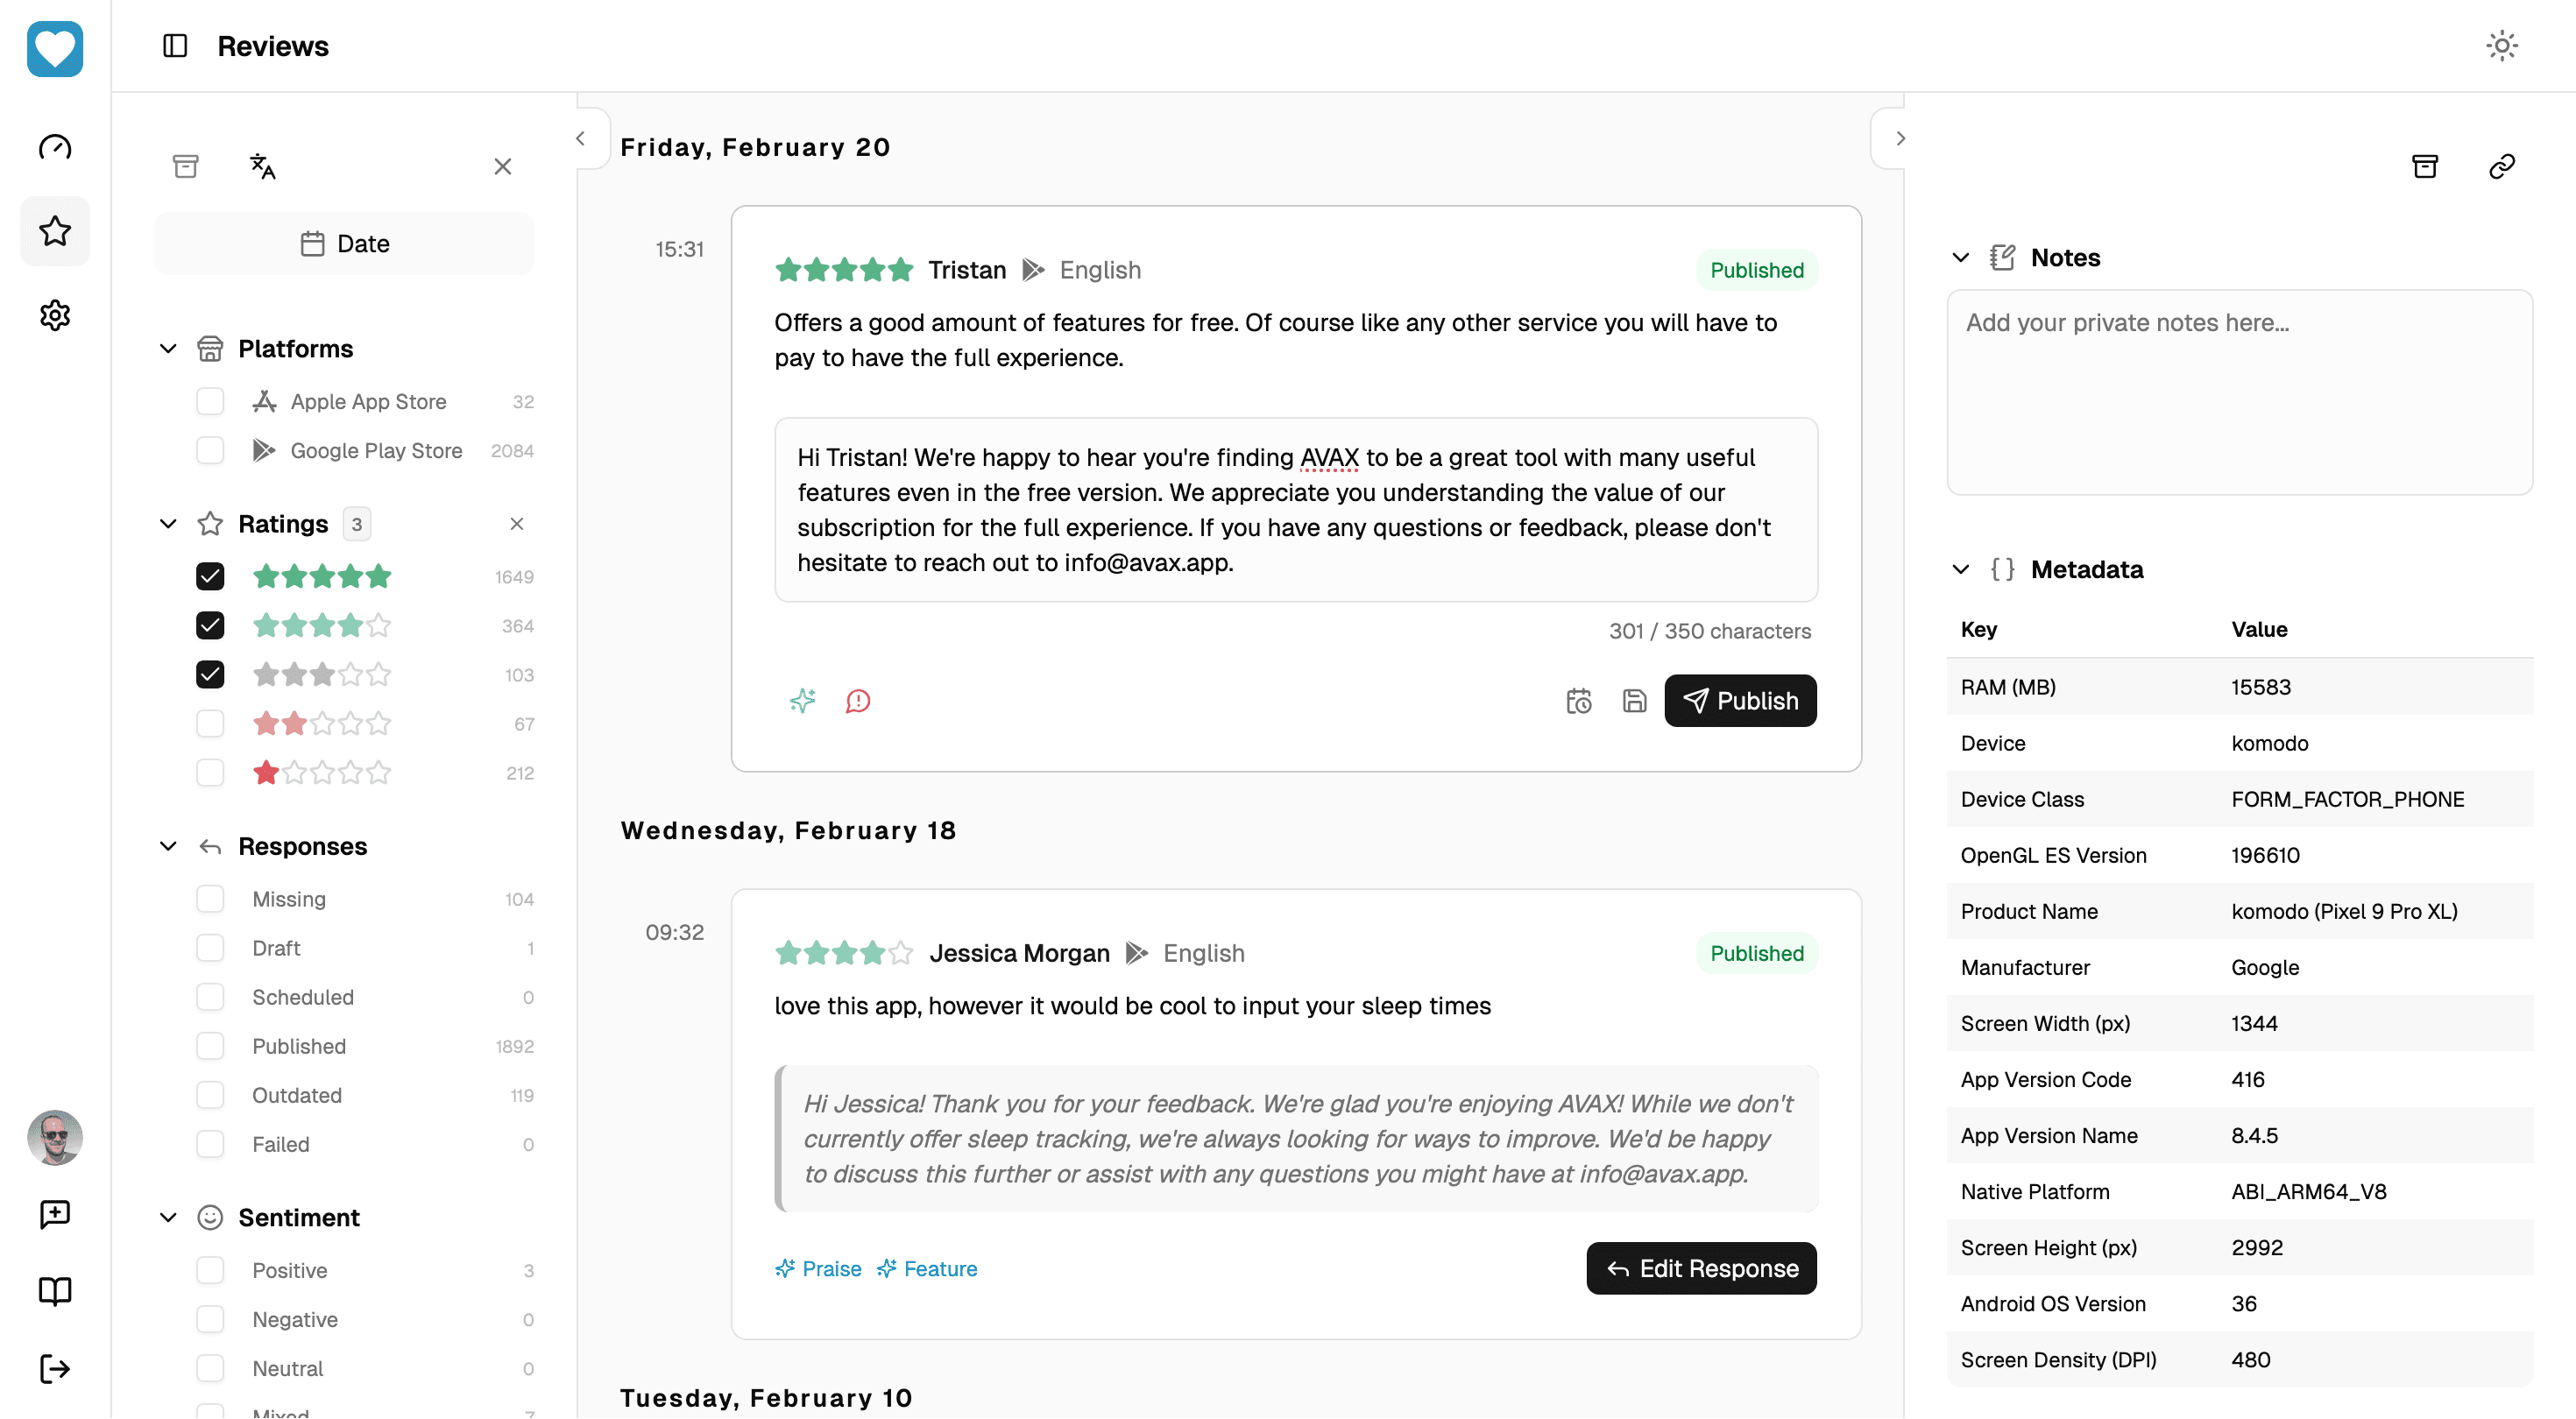Click the translate icon in the filter bar
The width and height of the screenshot is (2576, 1419).
click(262, 166)
